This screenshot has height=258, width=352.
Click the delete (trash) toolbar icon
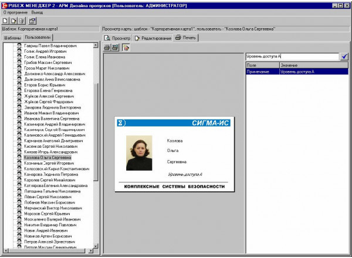21,20
